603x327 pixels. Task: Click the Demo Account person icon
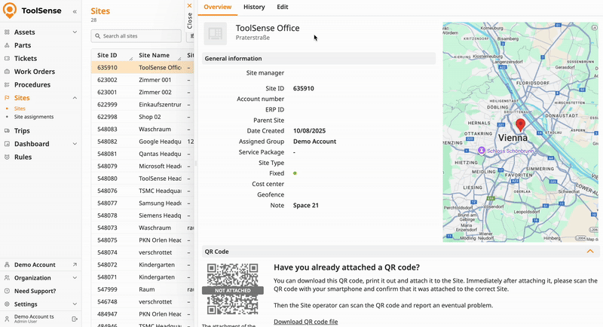point(7,264)
